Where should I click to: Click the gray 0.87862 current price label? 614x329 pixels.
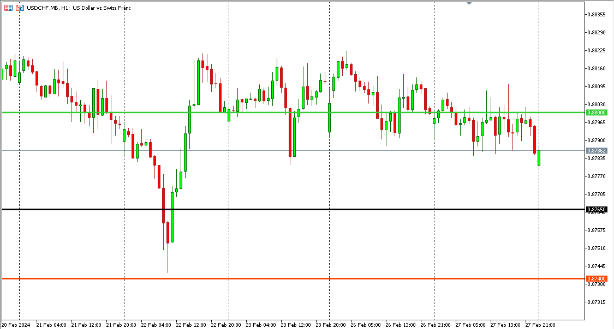click(597, 150)
